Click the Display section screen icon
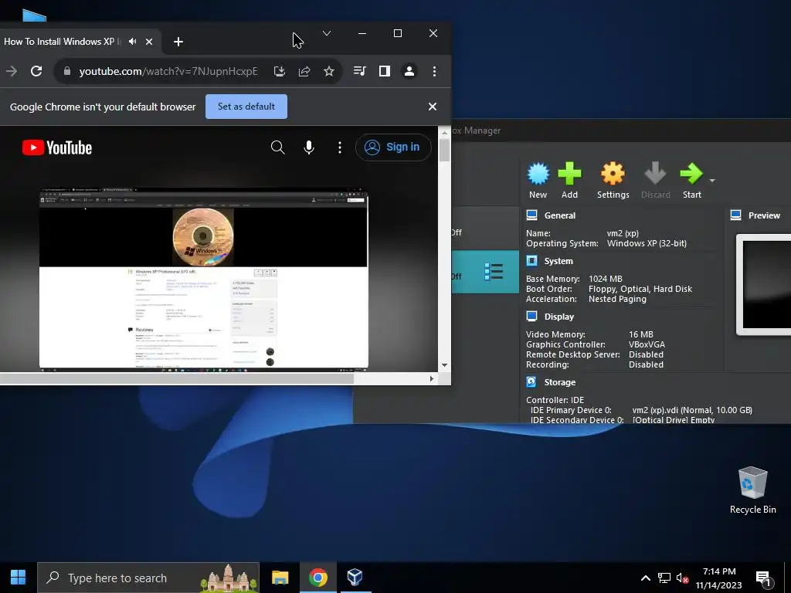 click(531, 316)
